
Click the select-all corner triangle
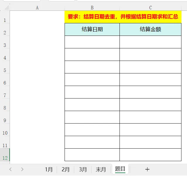click(x=7, y=8)
